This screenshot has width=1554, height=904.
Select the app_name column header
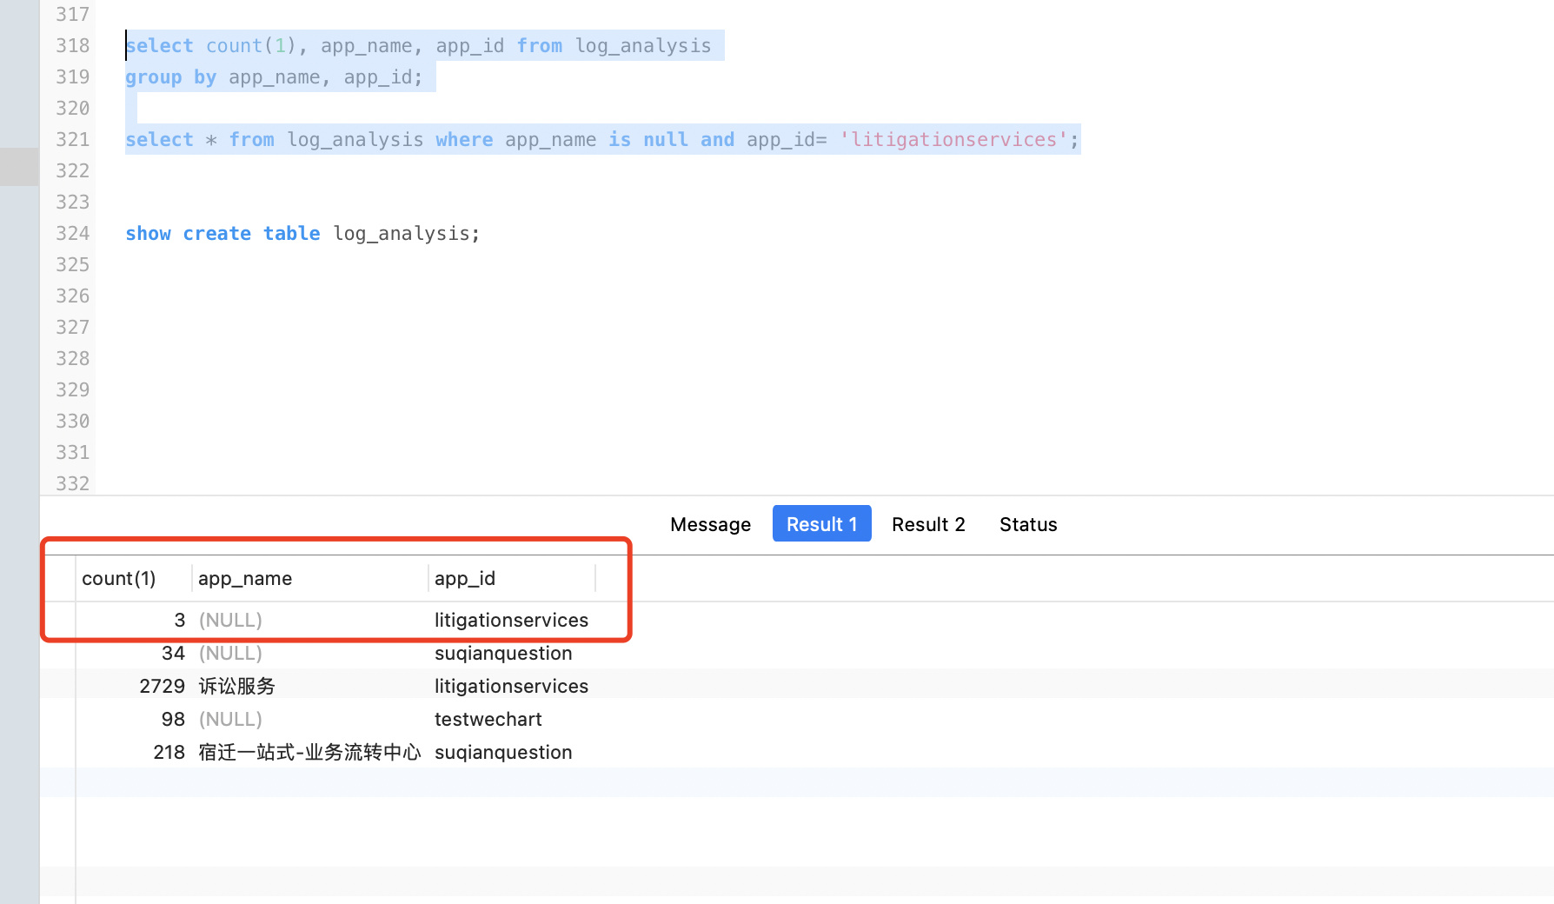pyautogui.click(x=245, y=578)
